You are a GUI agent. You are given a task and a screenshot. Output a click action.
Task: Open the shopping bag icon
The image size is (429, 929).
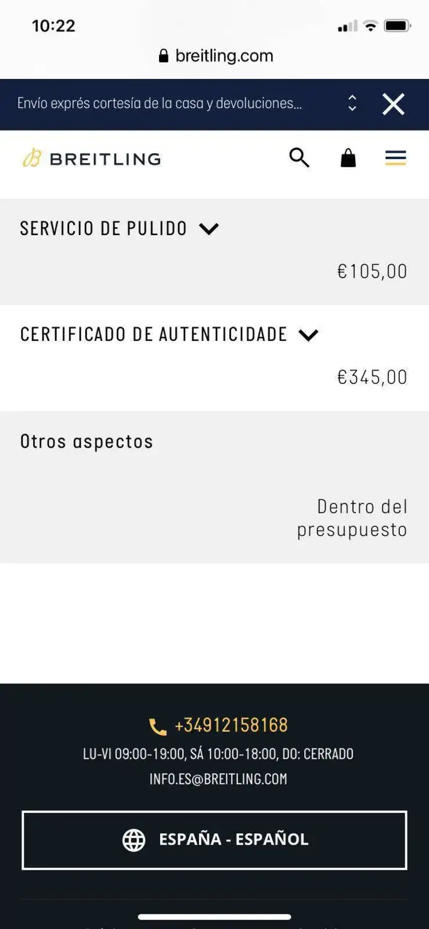(x=348, y=157)
